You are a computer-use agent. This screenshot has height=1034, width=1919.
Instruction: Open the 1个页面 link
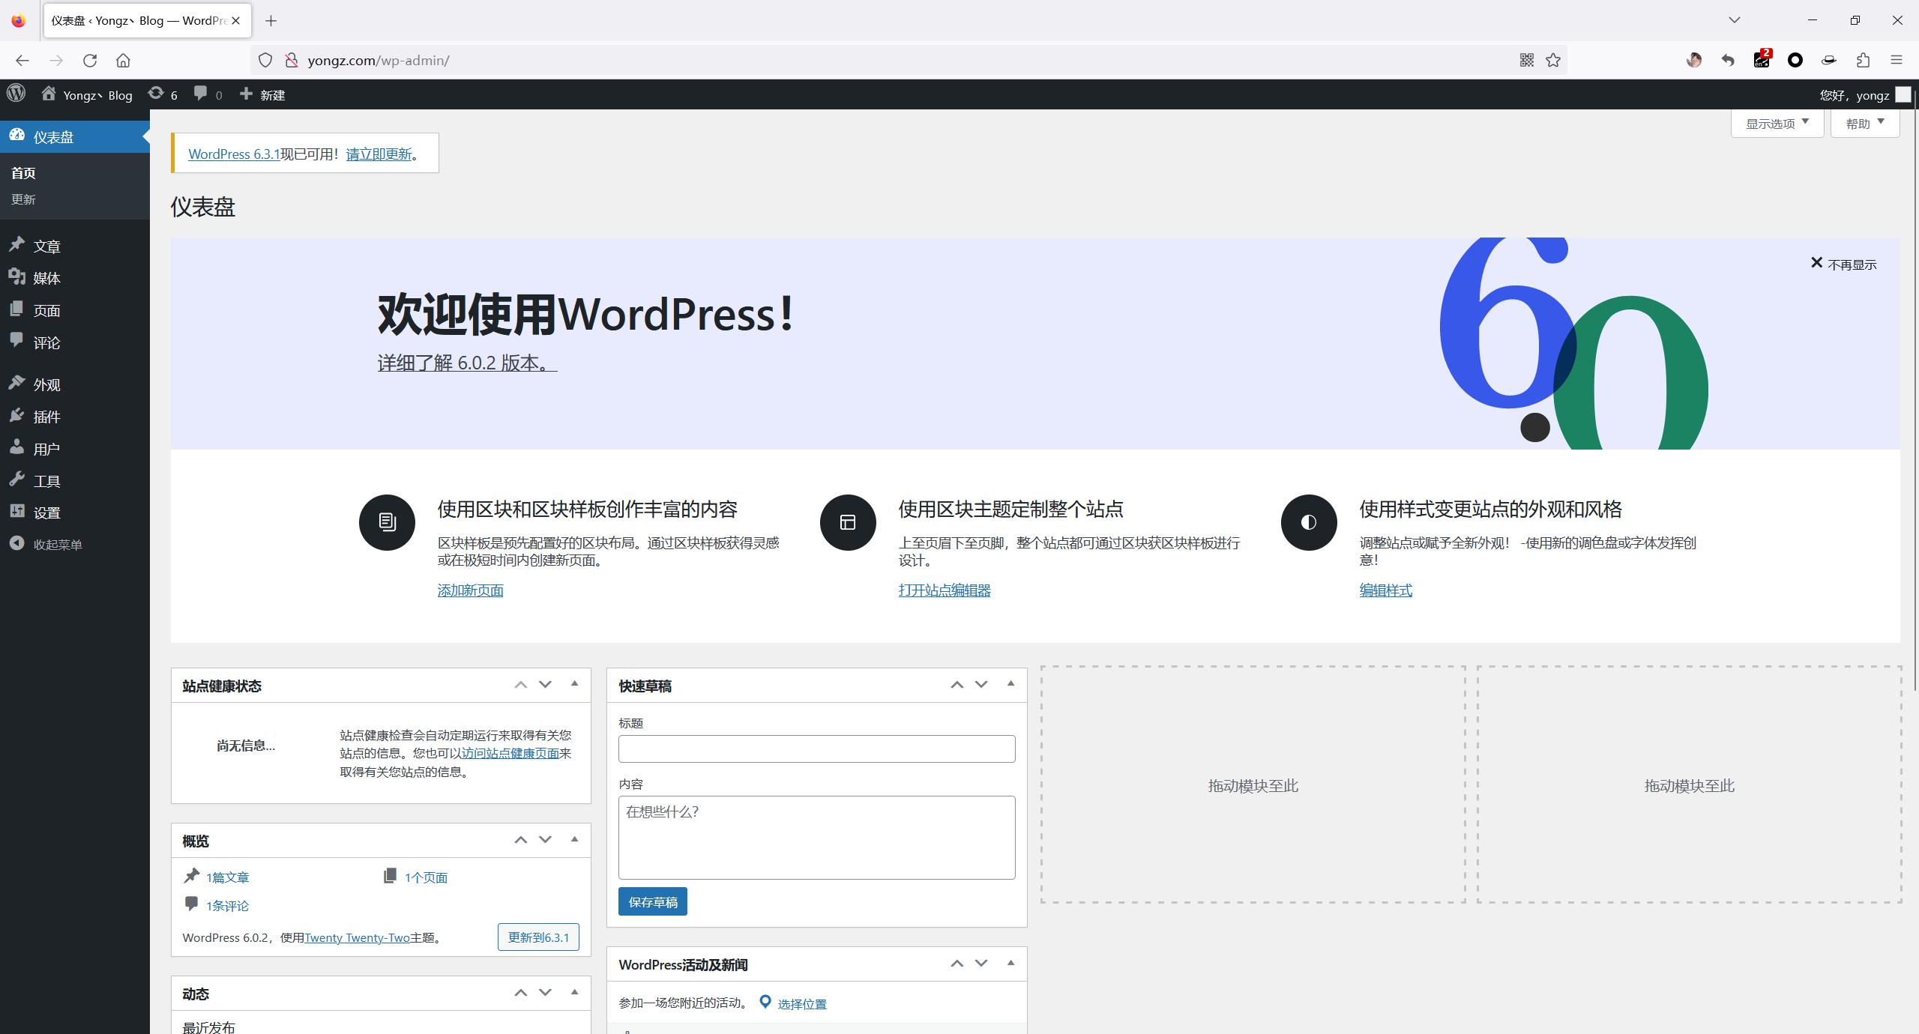[x=427, y=877]
